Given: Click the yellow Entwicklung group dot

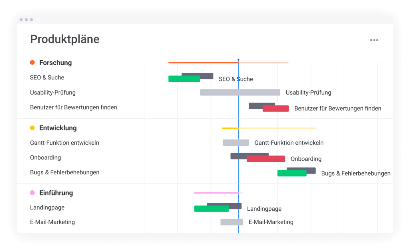Looking at the screenshot, I should point(32,128).
